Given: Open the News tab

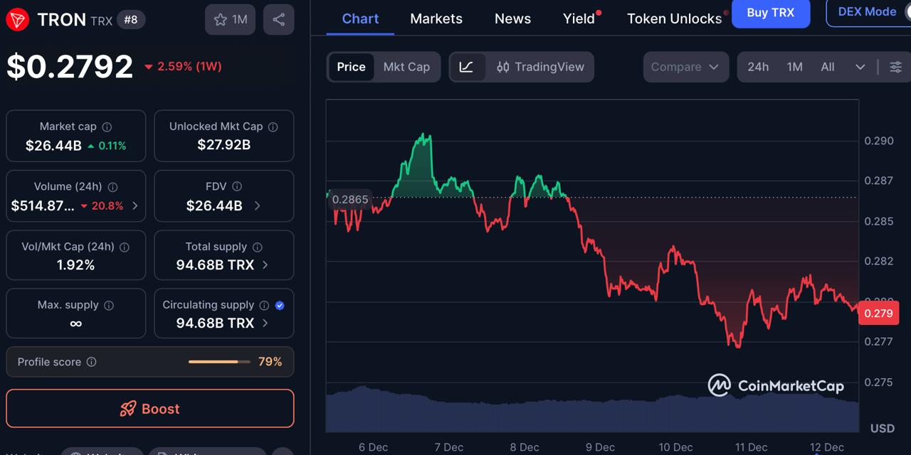Looking at the screenshot, I should click(512, 18).
